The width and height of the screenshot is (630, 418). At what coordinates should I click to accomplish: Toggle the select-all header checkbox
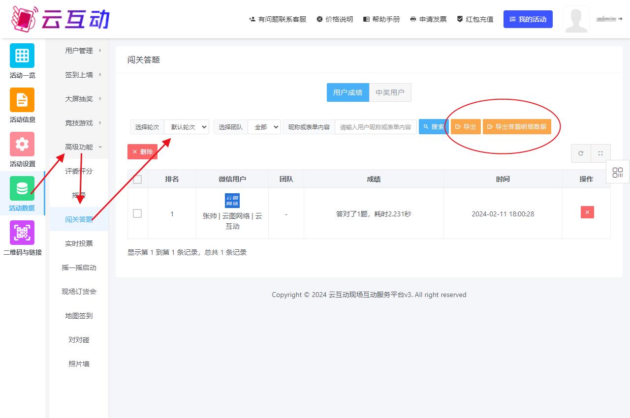[x=137, y=179]
